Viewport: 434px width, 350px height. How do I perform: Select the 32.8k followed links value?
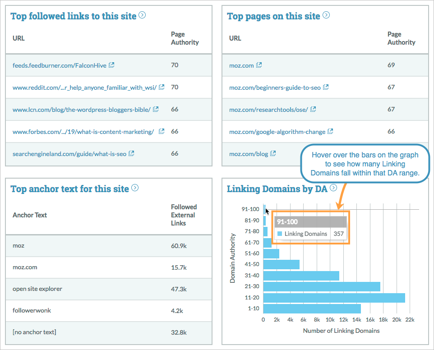click(179, 332)
